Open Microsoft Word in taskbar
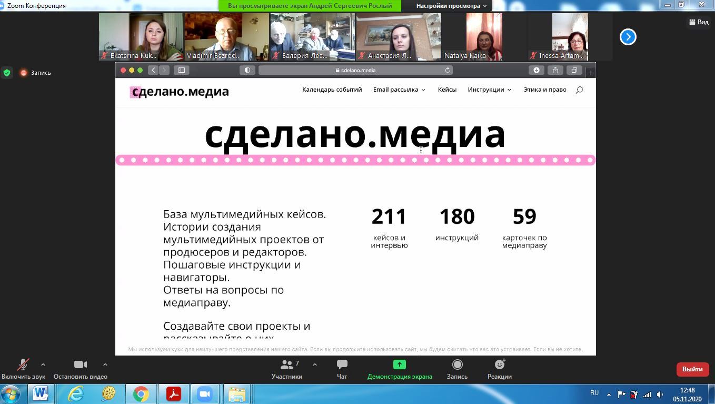This screenshot has width=715, height=404. coord(41,394)
